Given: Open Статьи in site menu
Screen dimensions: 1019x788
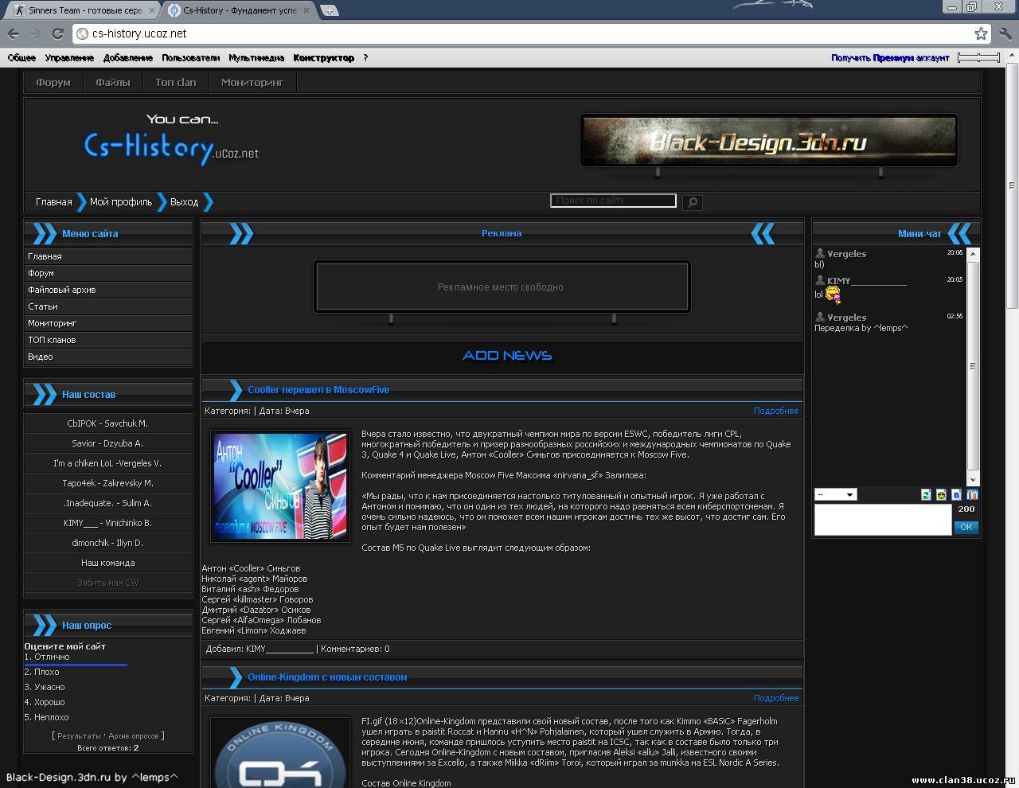Looking at the screenshot, I should click(108, 306).
